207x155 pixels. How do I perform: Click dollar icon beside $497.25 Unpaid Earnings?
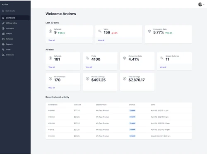point(87,79)
